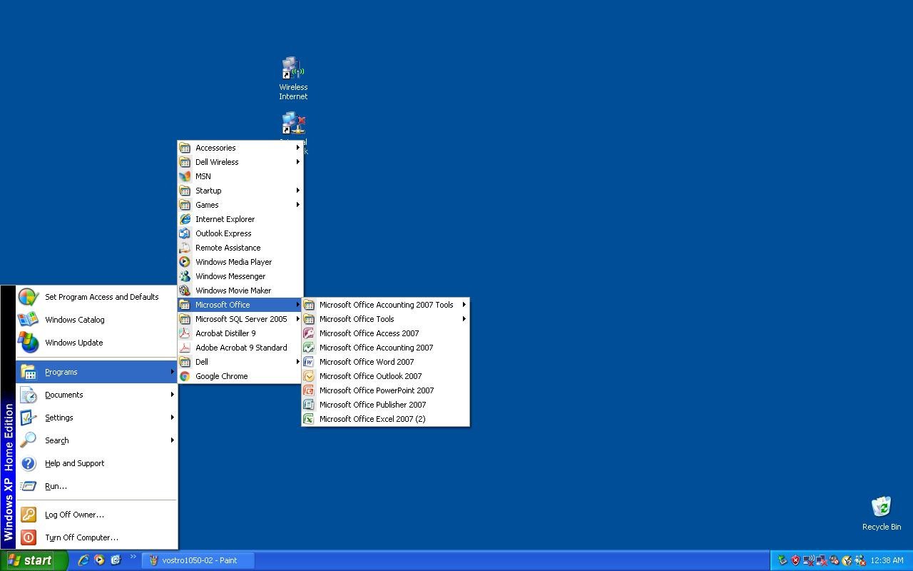Click the two-monitor network tray icon
913x571 pixels.
(x=821, y=560)
